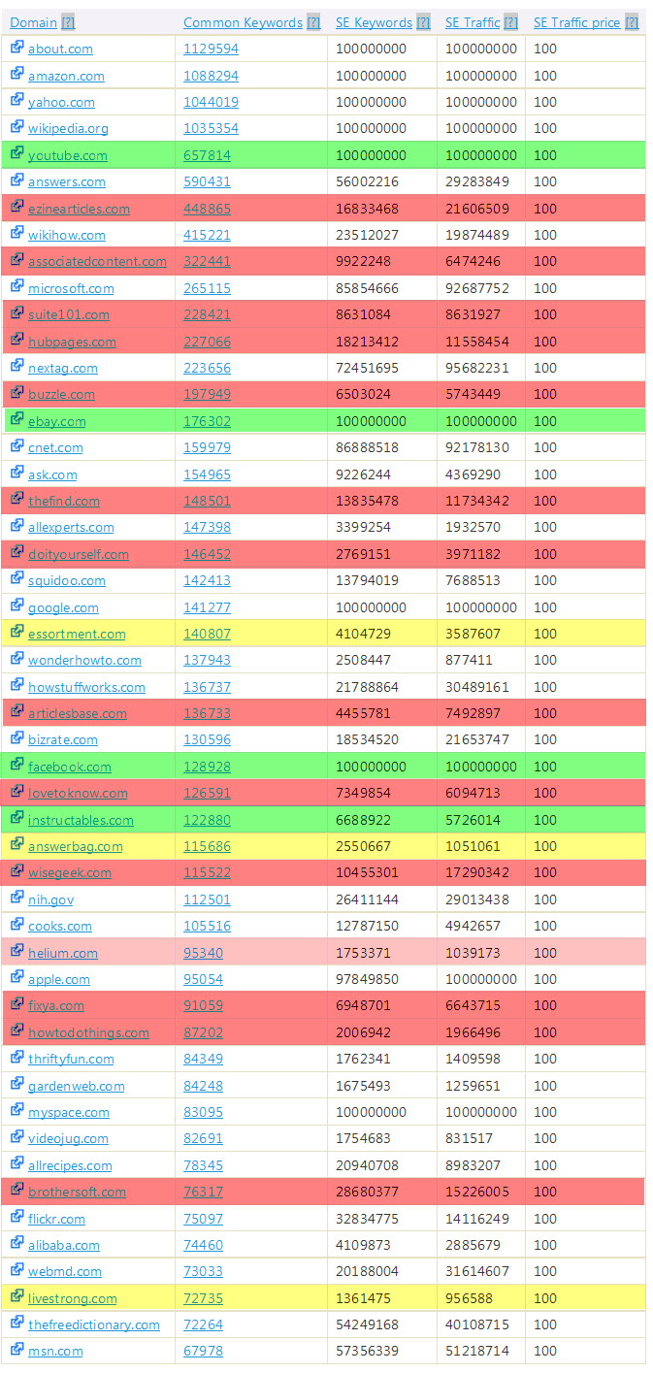
Task: Click external link icon beside wikihow.com
Action: 17,234
